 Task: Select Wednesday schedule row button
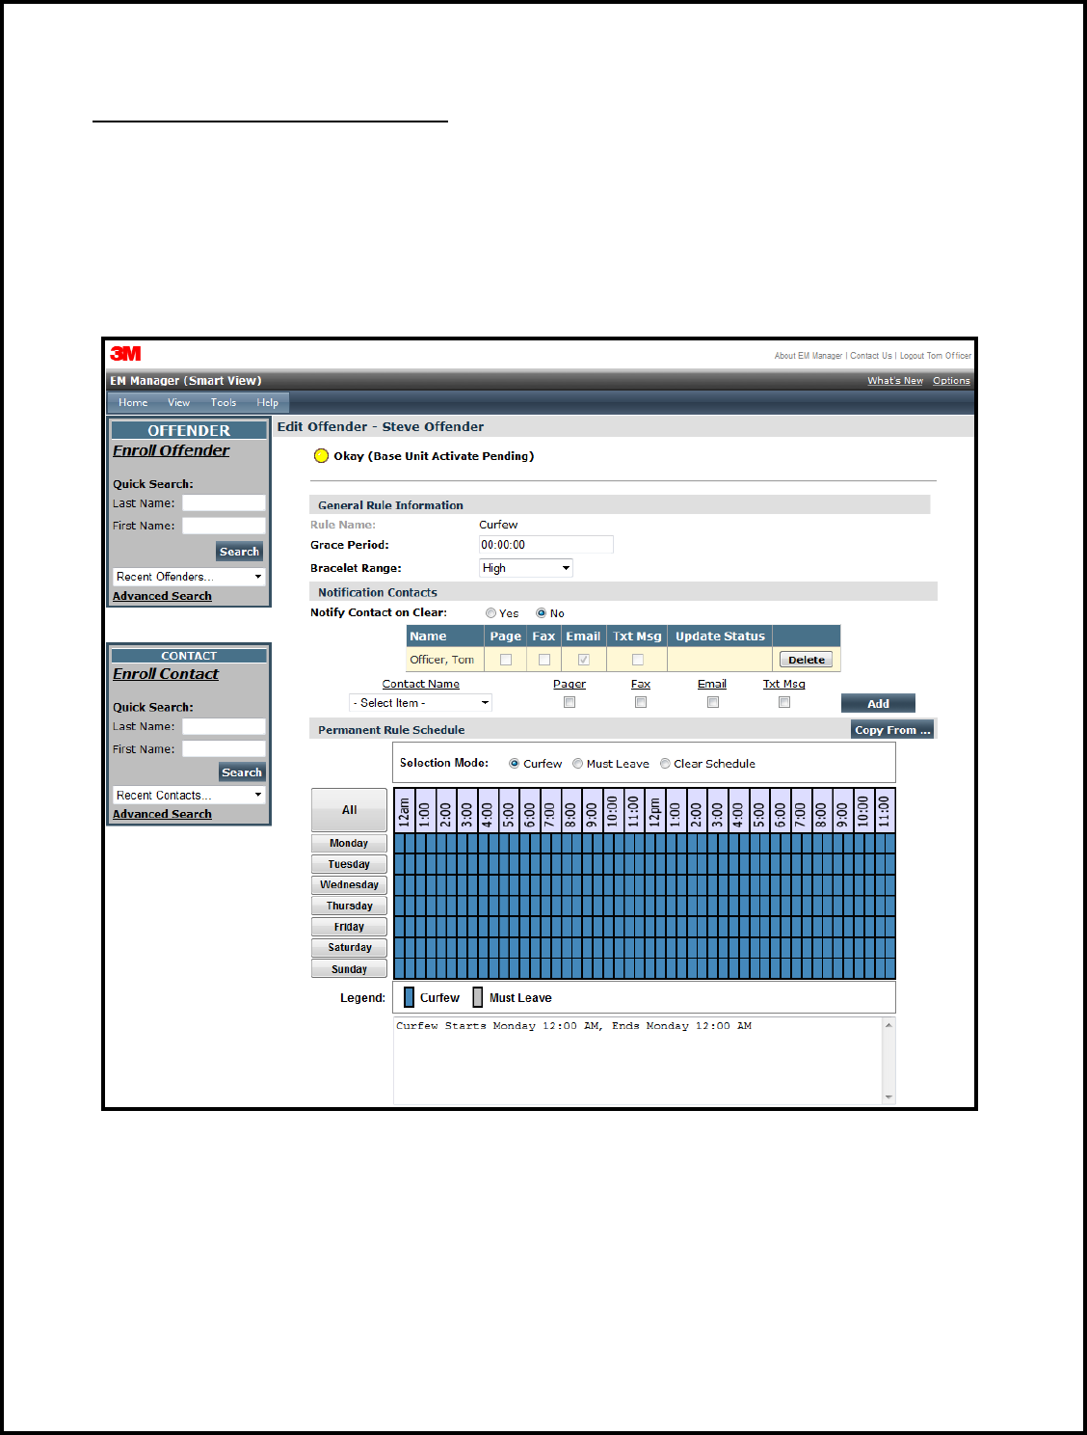[x=349, y=884]
